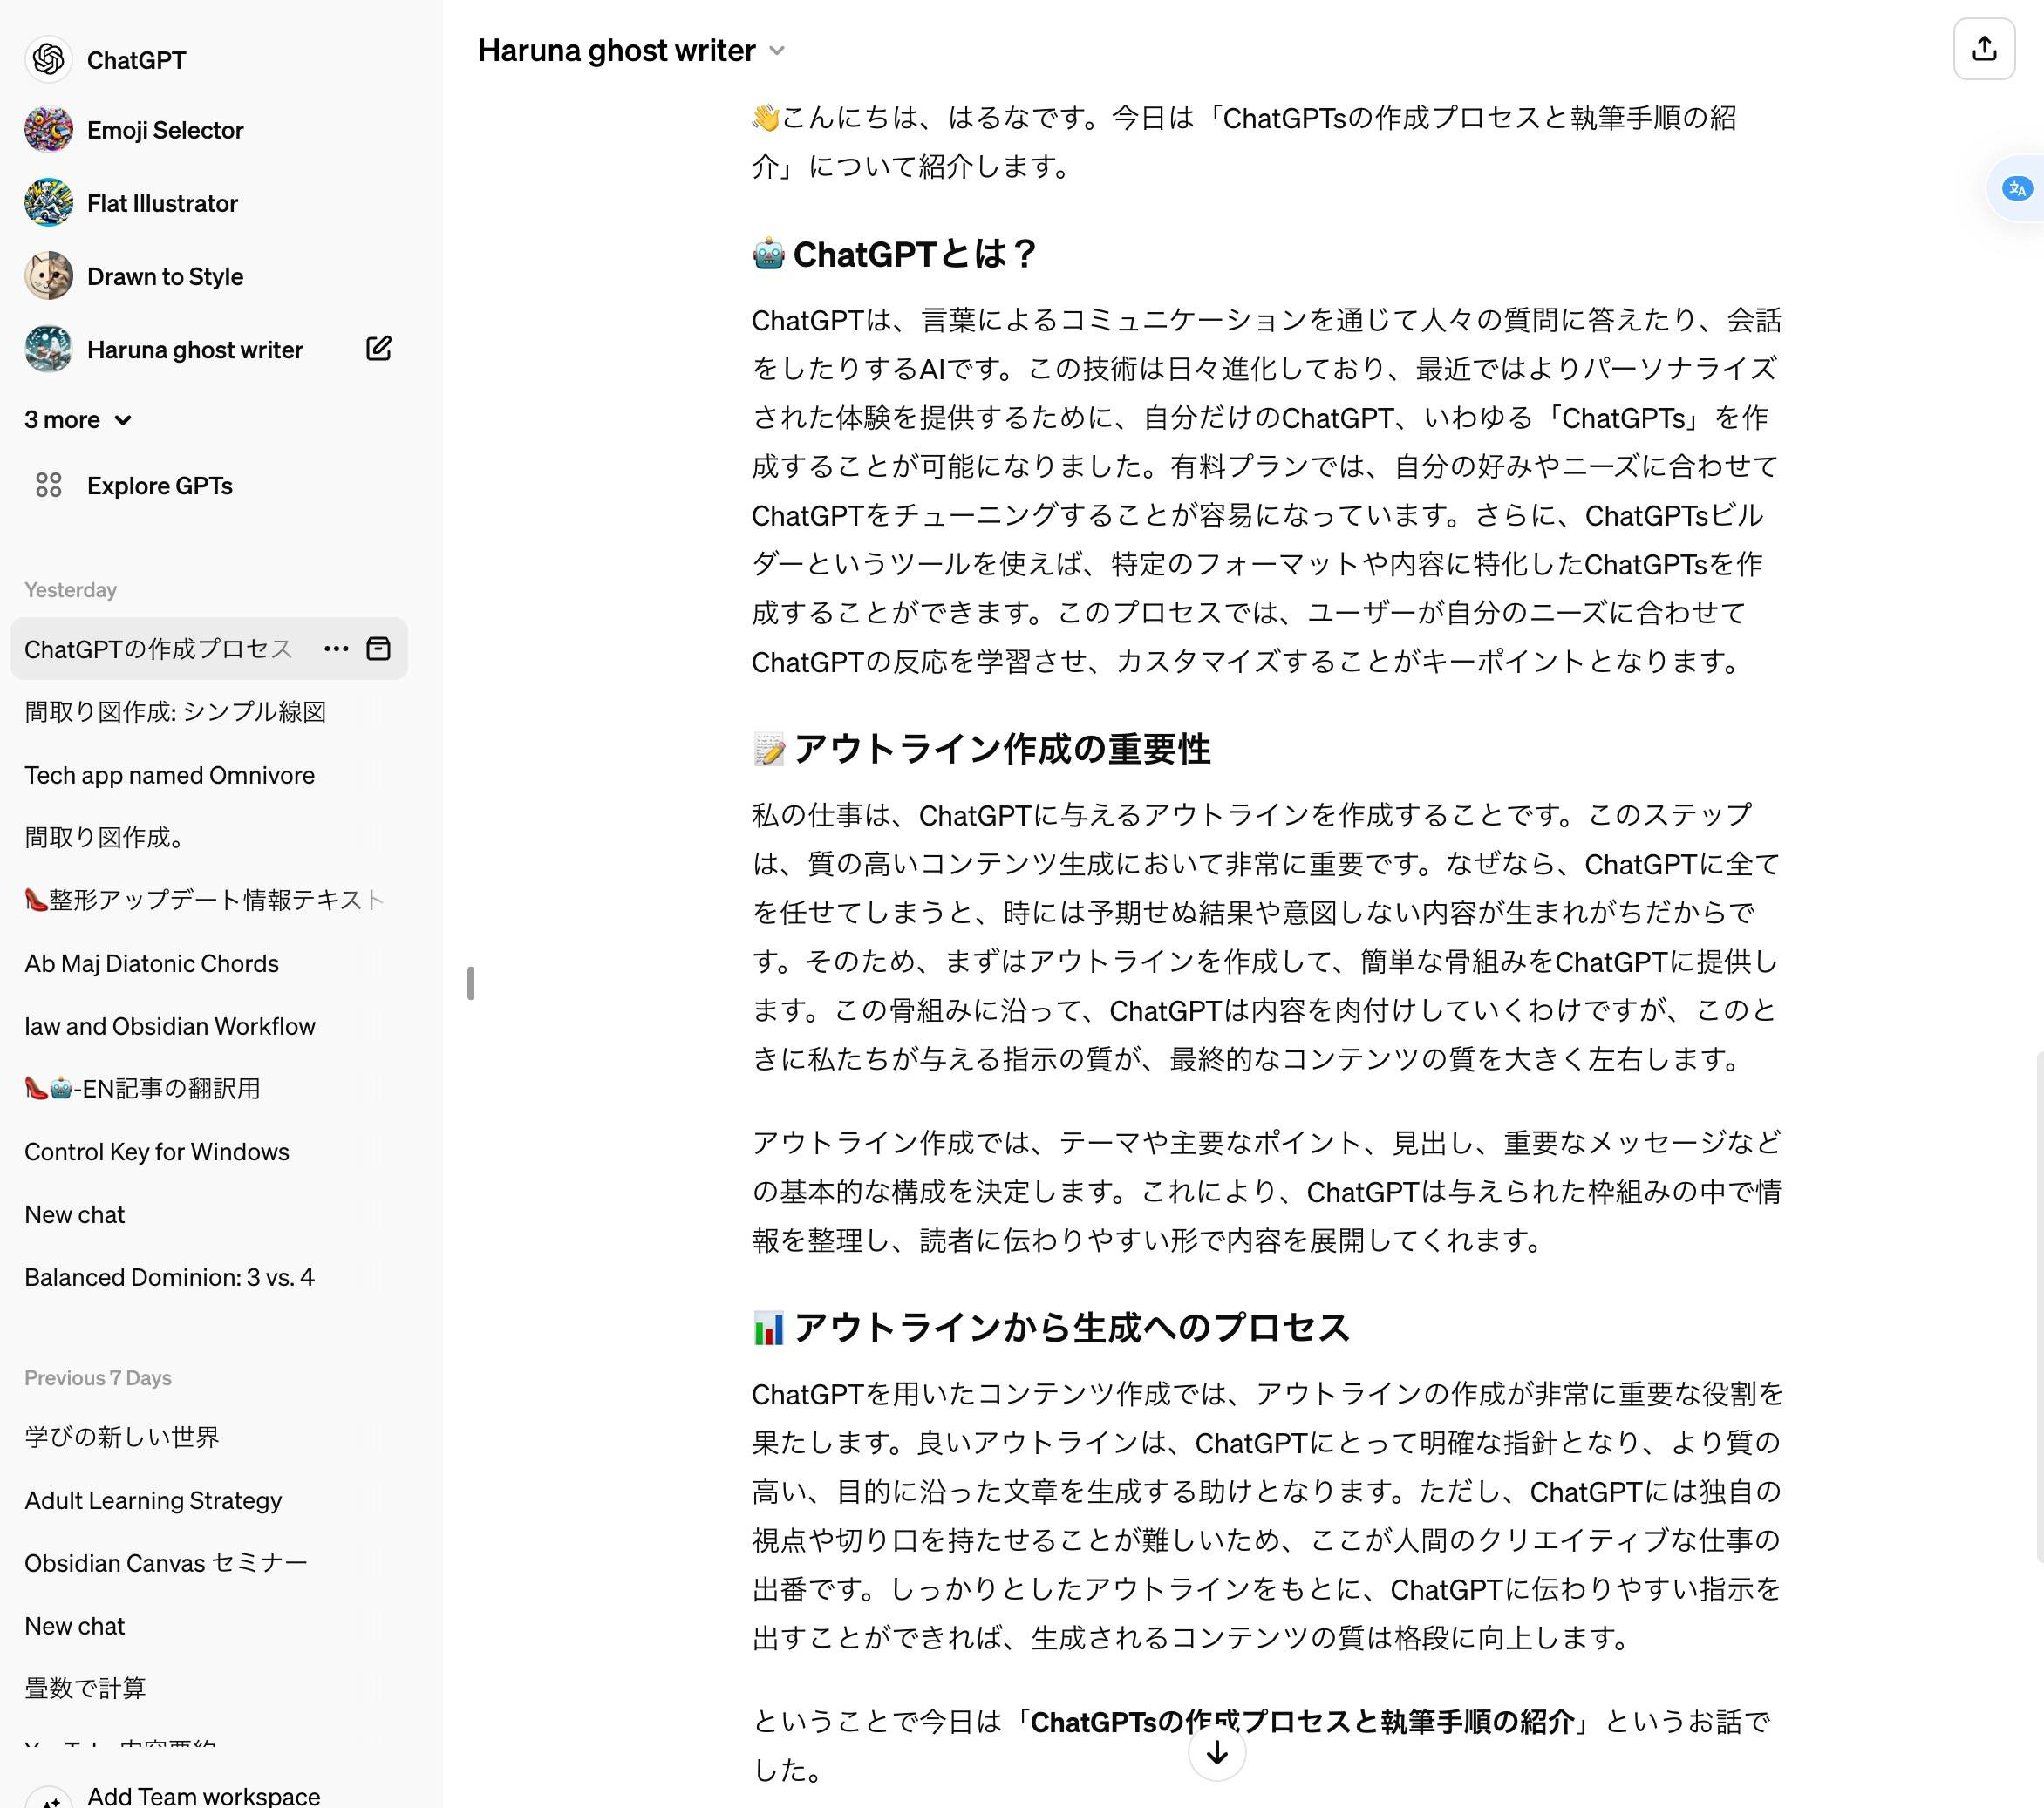Expand the 3 more GPTs list
This screenshot has height=1808, width=2044.
[x=78, y=420]
